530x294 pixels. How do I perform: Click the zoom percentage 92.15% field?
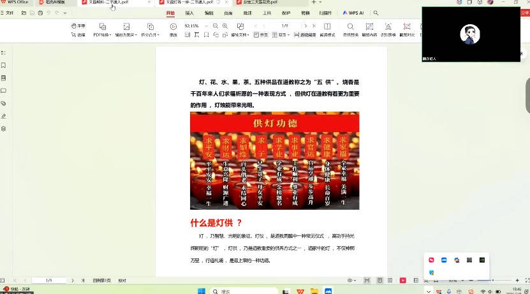point(191,26)
